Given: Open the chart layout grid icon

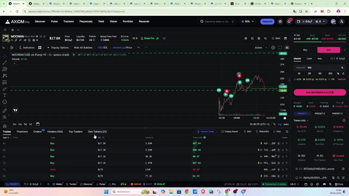Looking at the screenshot, I should (40, 48).
